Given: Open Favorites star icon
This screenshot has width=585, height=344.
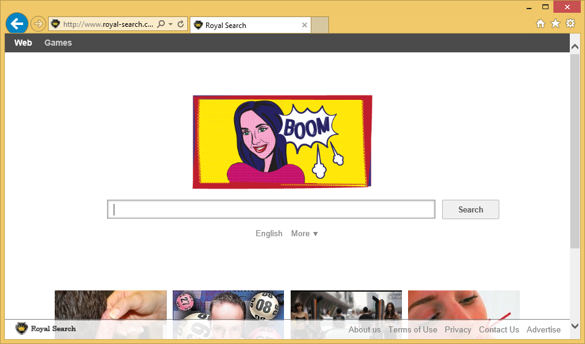Looking at the screenshot, I should pyautogui.click(x=555, y=24).
